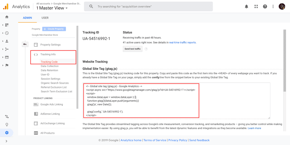This screenshot has height=145, width=290.
Task: Open the Realtime clock icon
Action: [x=7, y=33]
